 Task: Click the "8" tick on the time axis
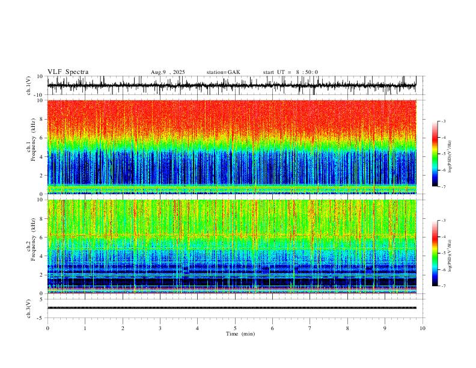point(347,328)
